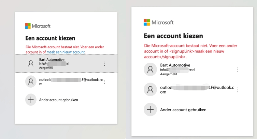
Task: Open options menu for outlook.com account, right dialog
Action: 238,90
